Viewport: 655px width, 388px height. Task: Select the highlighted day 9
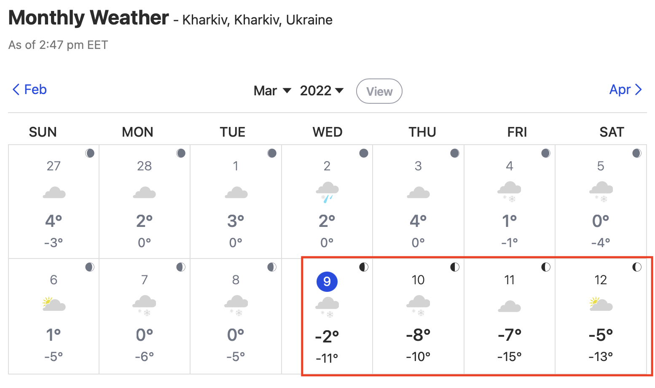(x=327, y=281)
